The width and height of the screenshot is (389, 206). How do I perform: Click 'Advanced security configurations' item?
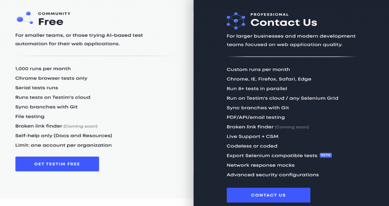coord(273,175)
